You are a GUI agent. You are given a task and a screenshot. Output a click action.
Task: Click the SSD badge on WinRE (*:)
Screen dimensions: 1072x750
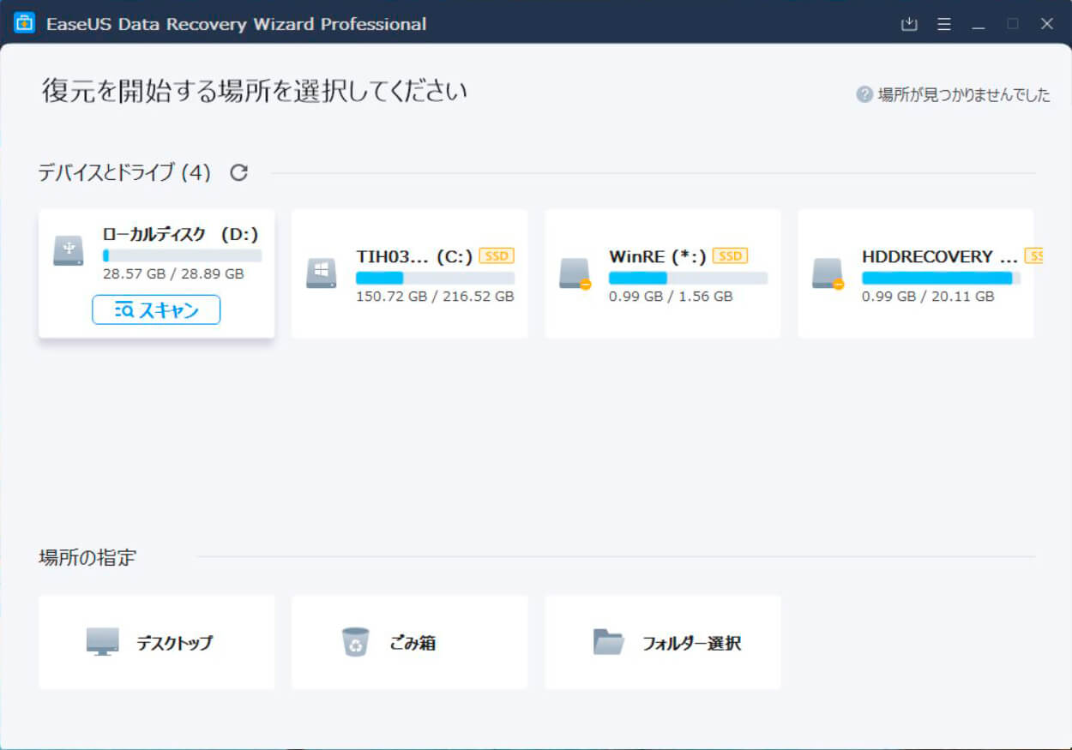(x=730, y=255)
